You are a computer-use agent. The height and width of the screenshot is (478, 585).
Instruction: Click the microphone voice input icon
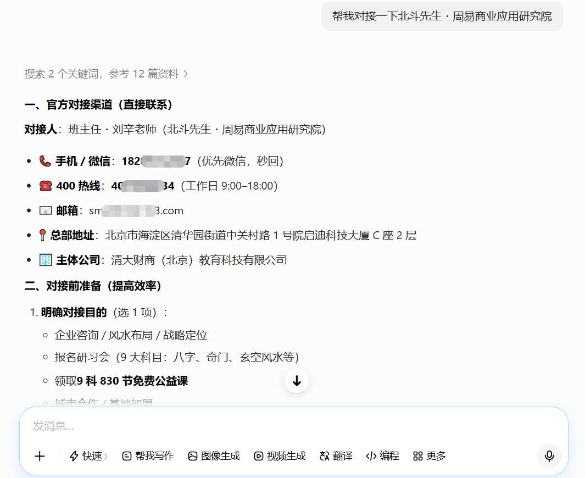549,456
